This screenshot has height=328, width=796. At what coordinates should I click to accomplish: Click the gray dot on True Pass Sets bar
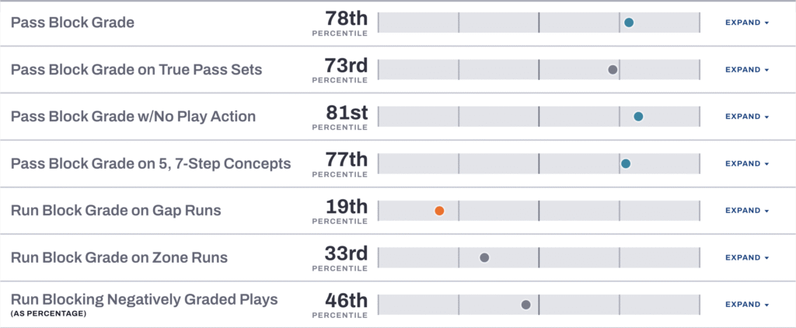pos(613,70)
